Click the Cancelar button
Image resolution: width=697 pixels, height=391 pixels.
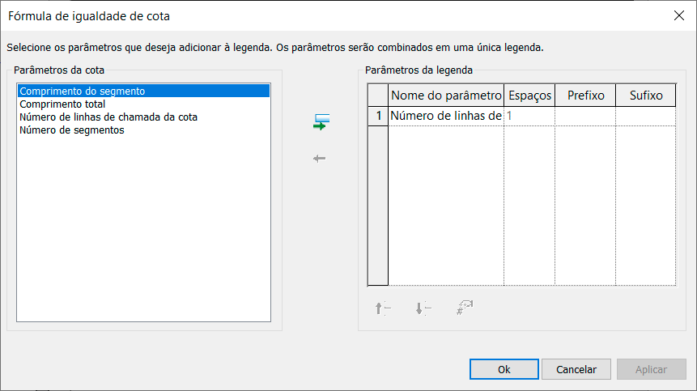(576, 369)
